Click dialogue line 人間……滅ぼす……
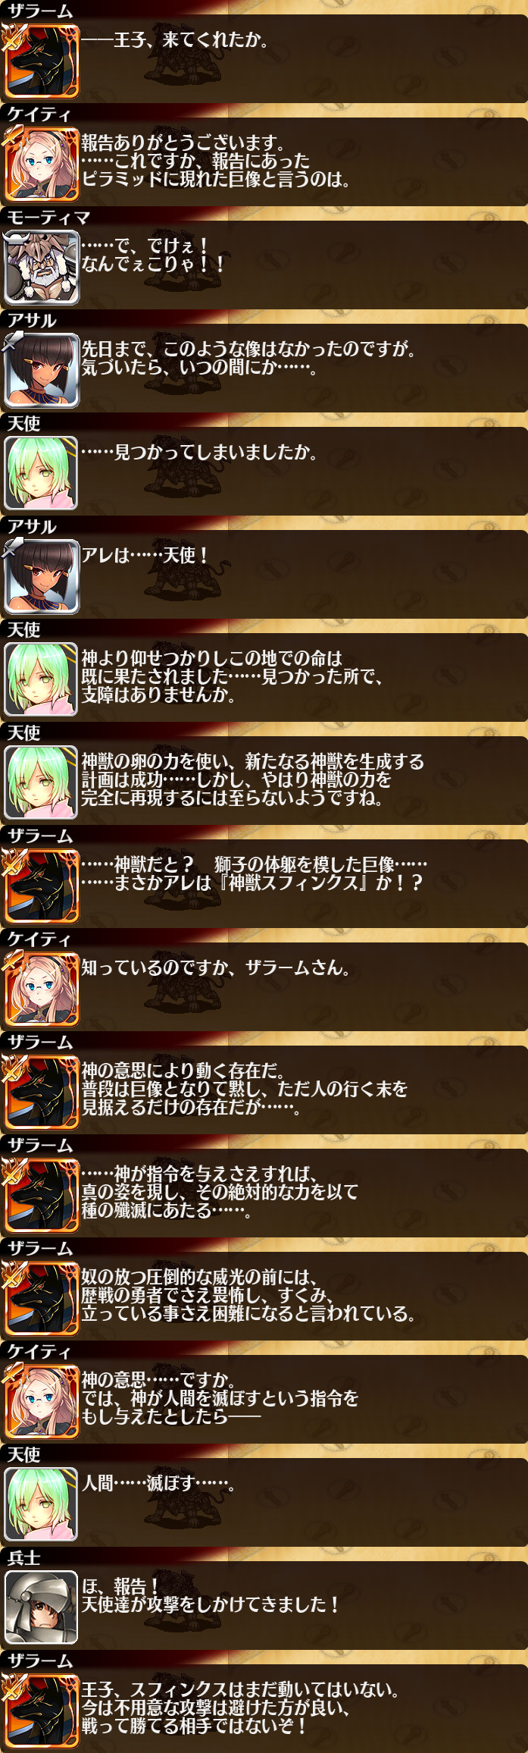Screen dimensions: 528x1753 pos(158,1483)
